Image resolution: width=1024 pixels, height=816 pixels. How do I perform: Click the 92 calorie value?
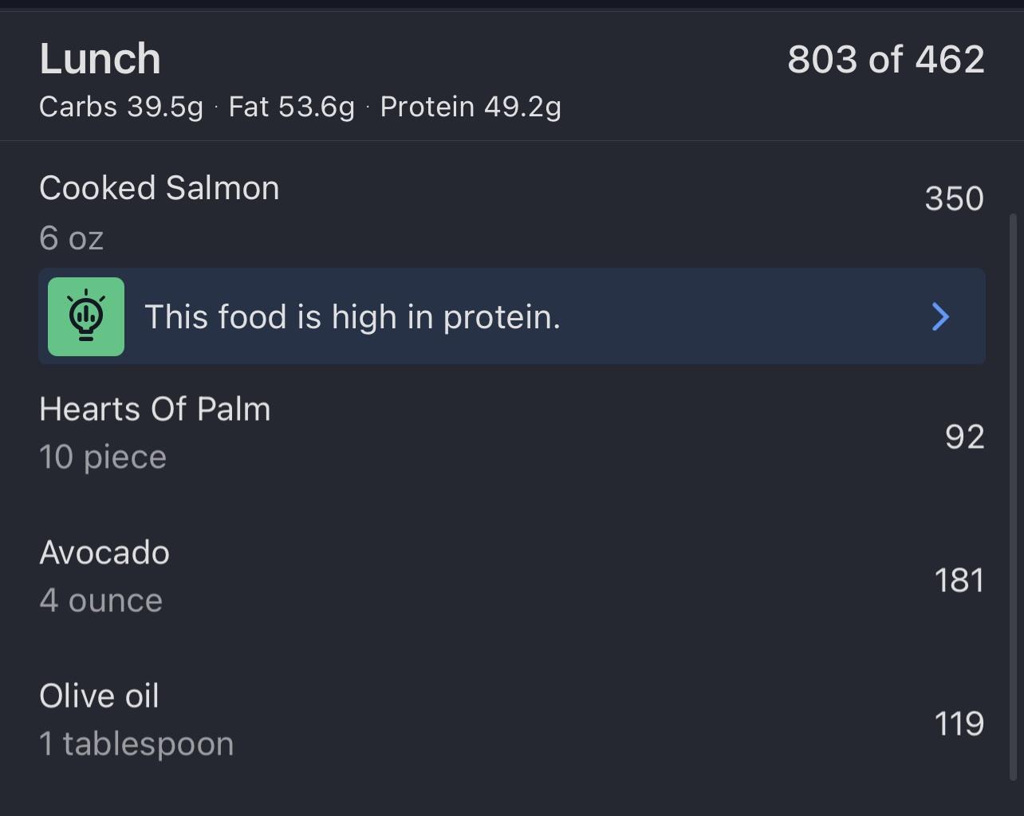pos(964,437)
